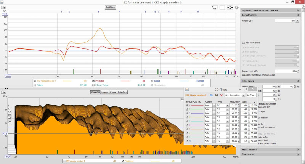Click the purple color line of filter 3

click(x=197, y=113)
